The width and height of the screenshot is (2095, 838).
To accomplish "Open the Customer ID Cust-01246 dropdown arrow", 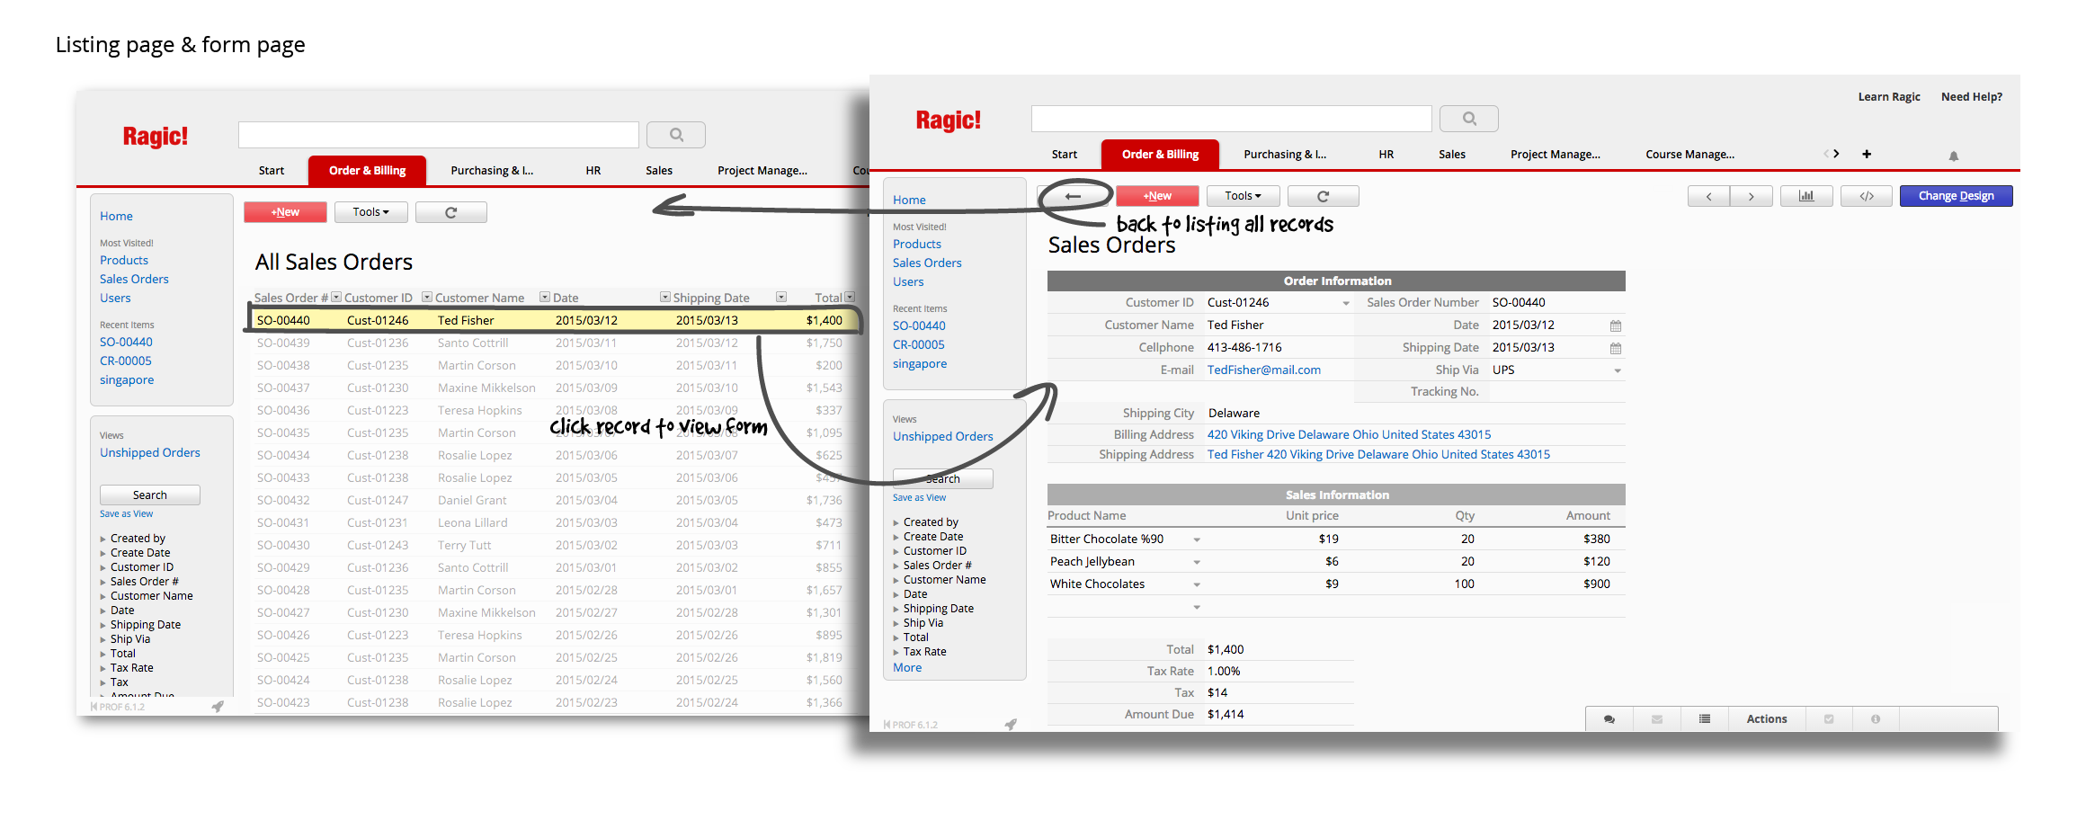I will [1346, 303].
